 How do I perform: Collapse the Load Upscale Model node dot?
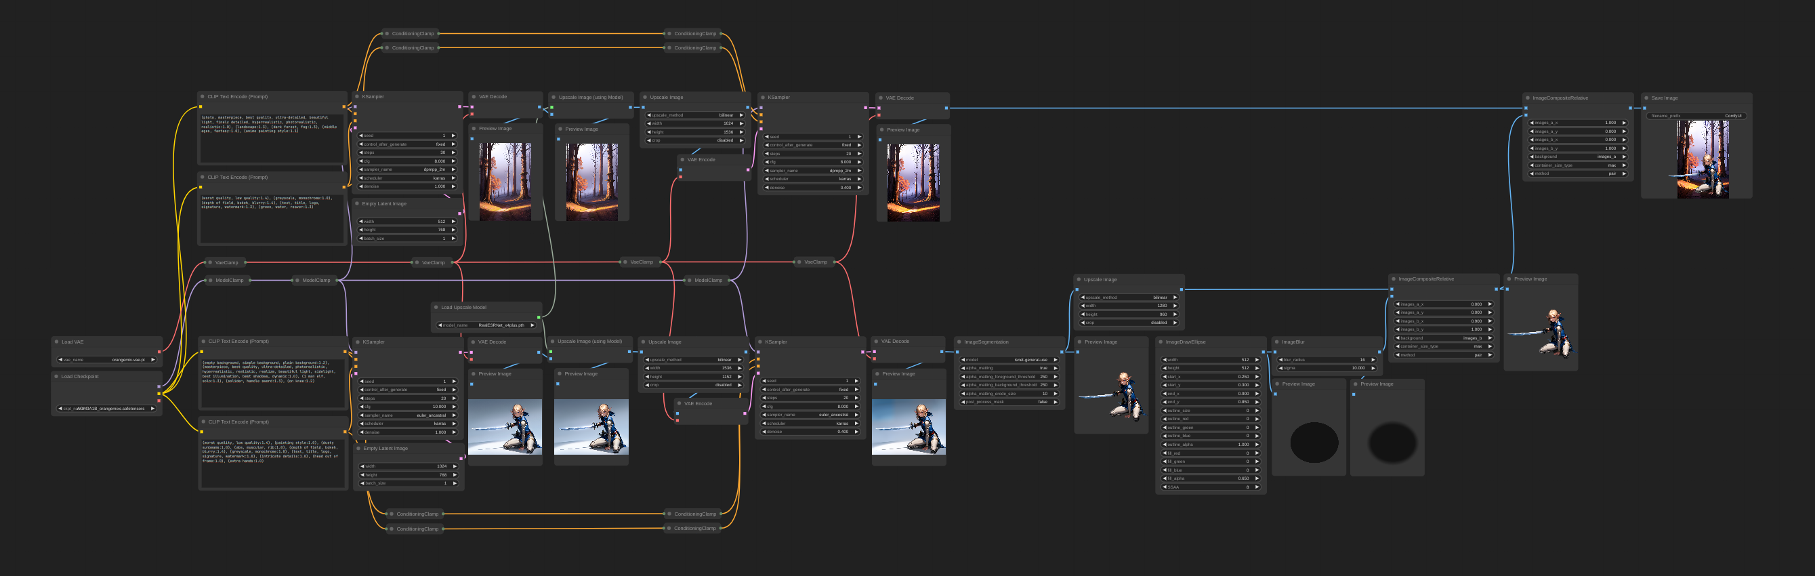coord(436,308)
